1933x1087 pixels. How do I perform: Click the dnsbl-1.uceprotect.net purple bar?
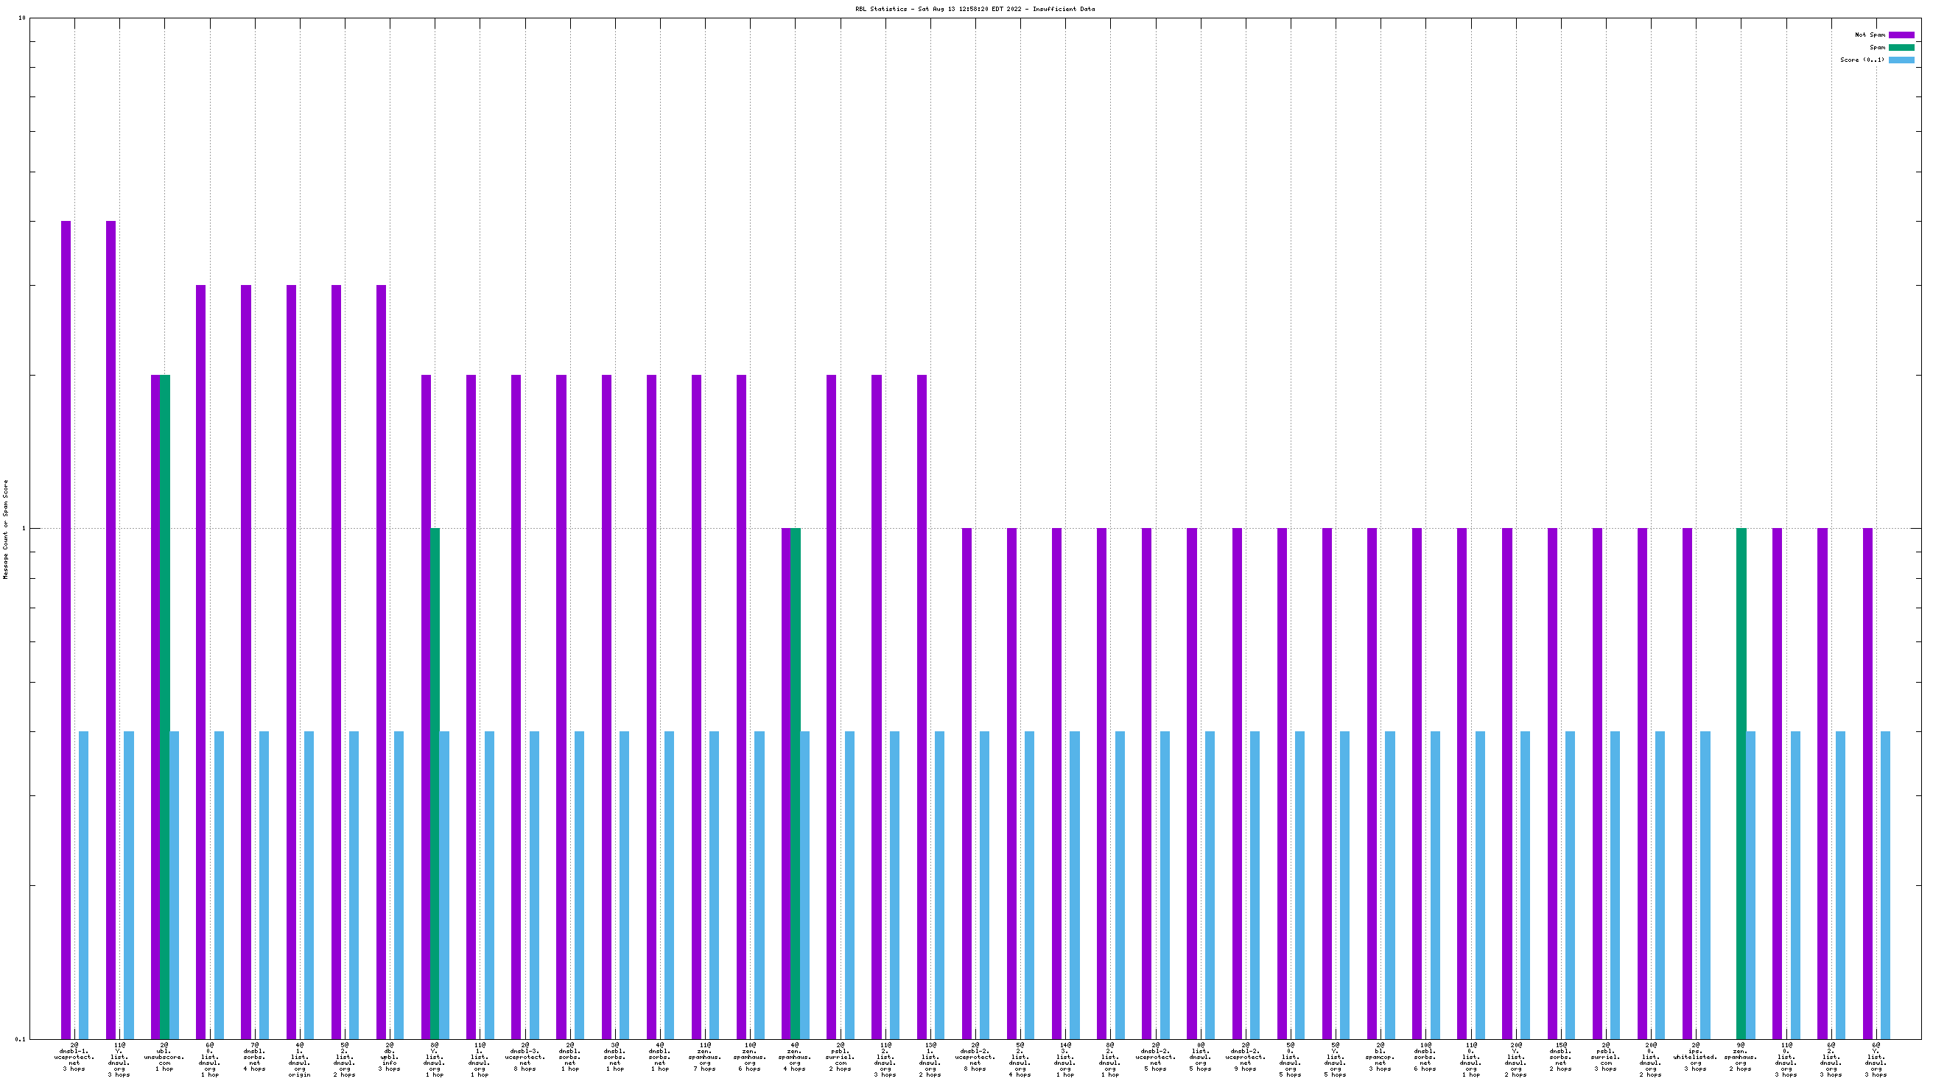tap(66, 630)
